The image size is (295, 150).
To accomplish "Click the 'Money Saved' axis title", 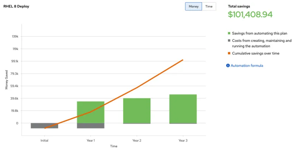I will [7, 80].
